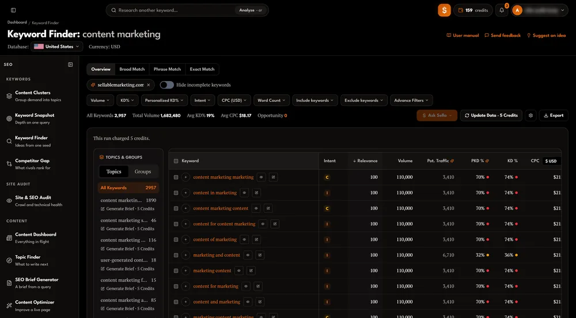The height and width of the screenshot is (318, 576).
Task: Click Export button
Action: pyautogui.click(x=554, y=116)
